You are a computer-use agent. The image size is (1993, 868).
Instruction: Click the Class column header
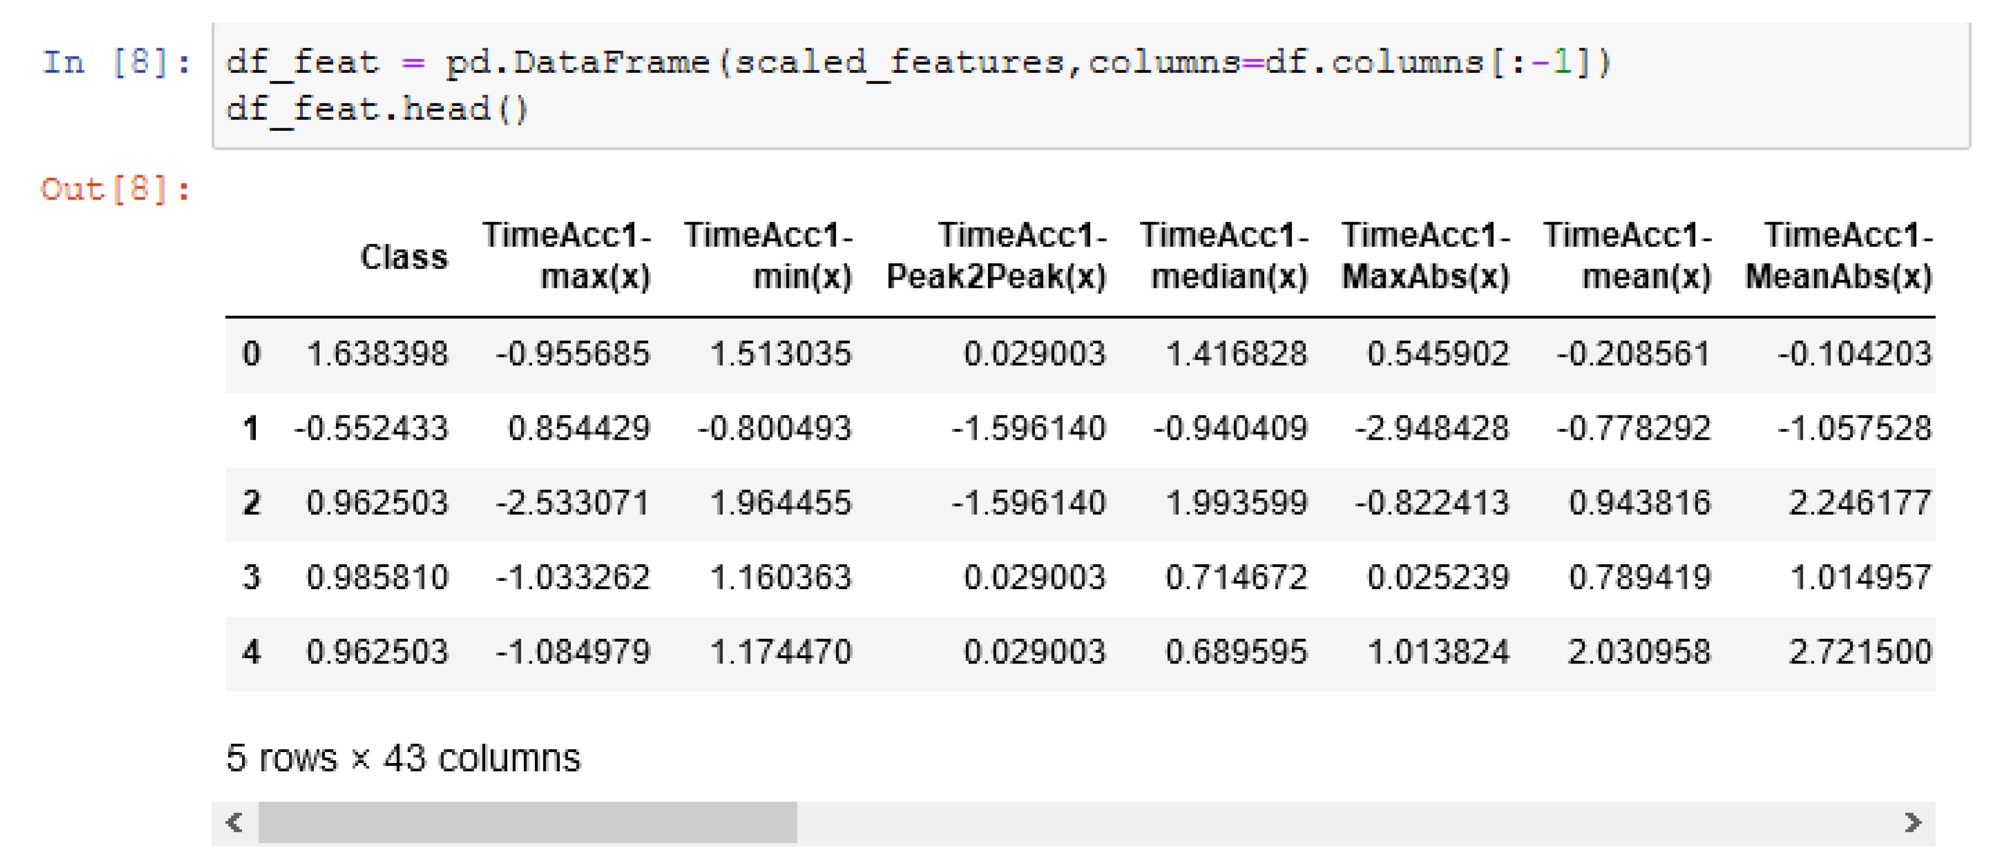coord(404,257)
